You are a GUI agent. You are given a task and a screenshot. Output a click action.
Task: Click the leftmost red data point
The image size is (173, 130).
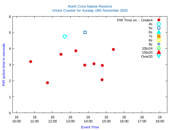[31, 61]
